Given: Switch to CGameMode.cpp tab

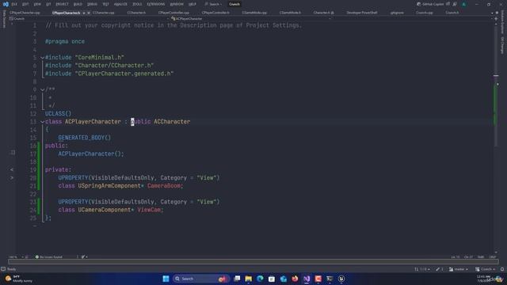Looking at the screenshot, I should coord(254,13).
